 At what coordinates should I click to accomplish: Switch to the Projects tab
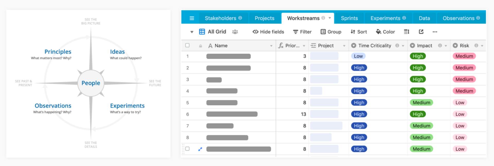click(x=264, y=18)
